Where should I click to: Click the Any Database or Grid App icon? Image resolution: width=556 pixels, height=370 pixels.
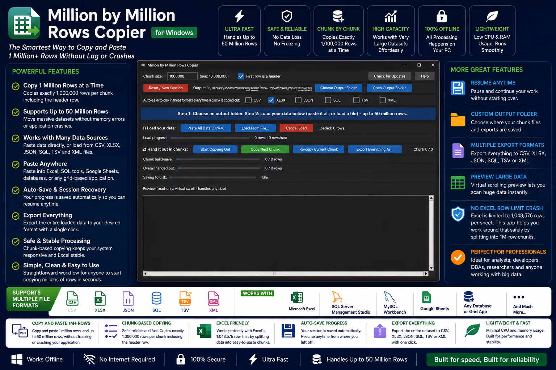pos(469,297)
